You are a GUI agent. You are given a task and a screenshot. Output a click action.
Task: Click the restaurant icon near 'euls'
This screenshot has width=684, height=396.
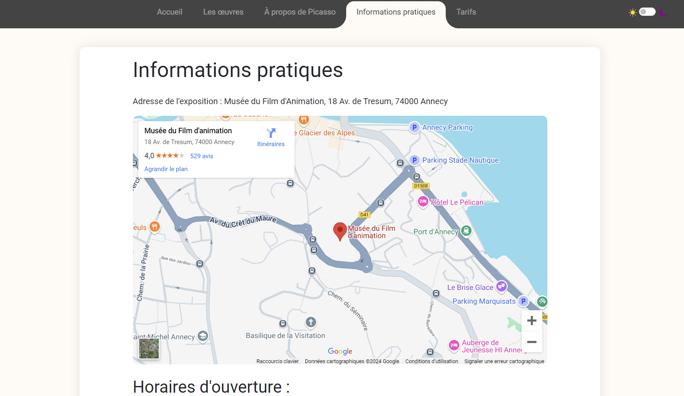coord(155,227)
